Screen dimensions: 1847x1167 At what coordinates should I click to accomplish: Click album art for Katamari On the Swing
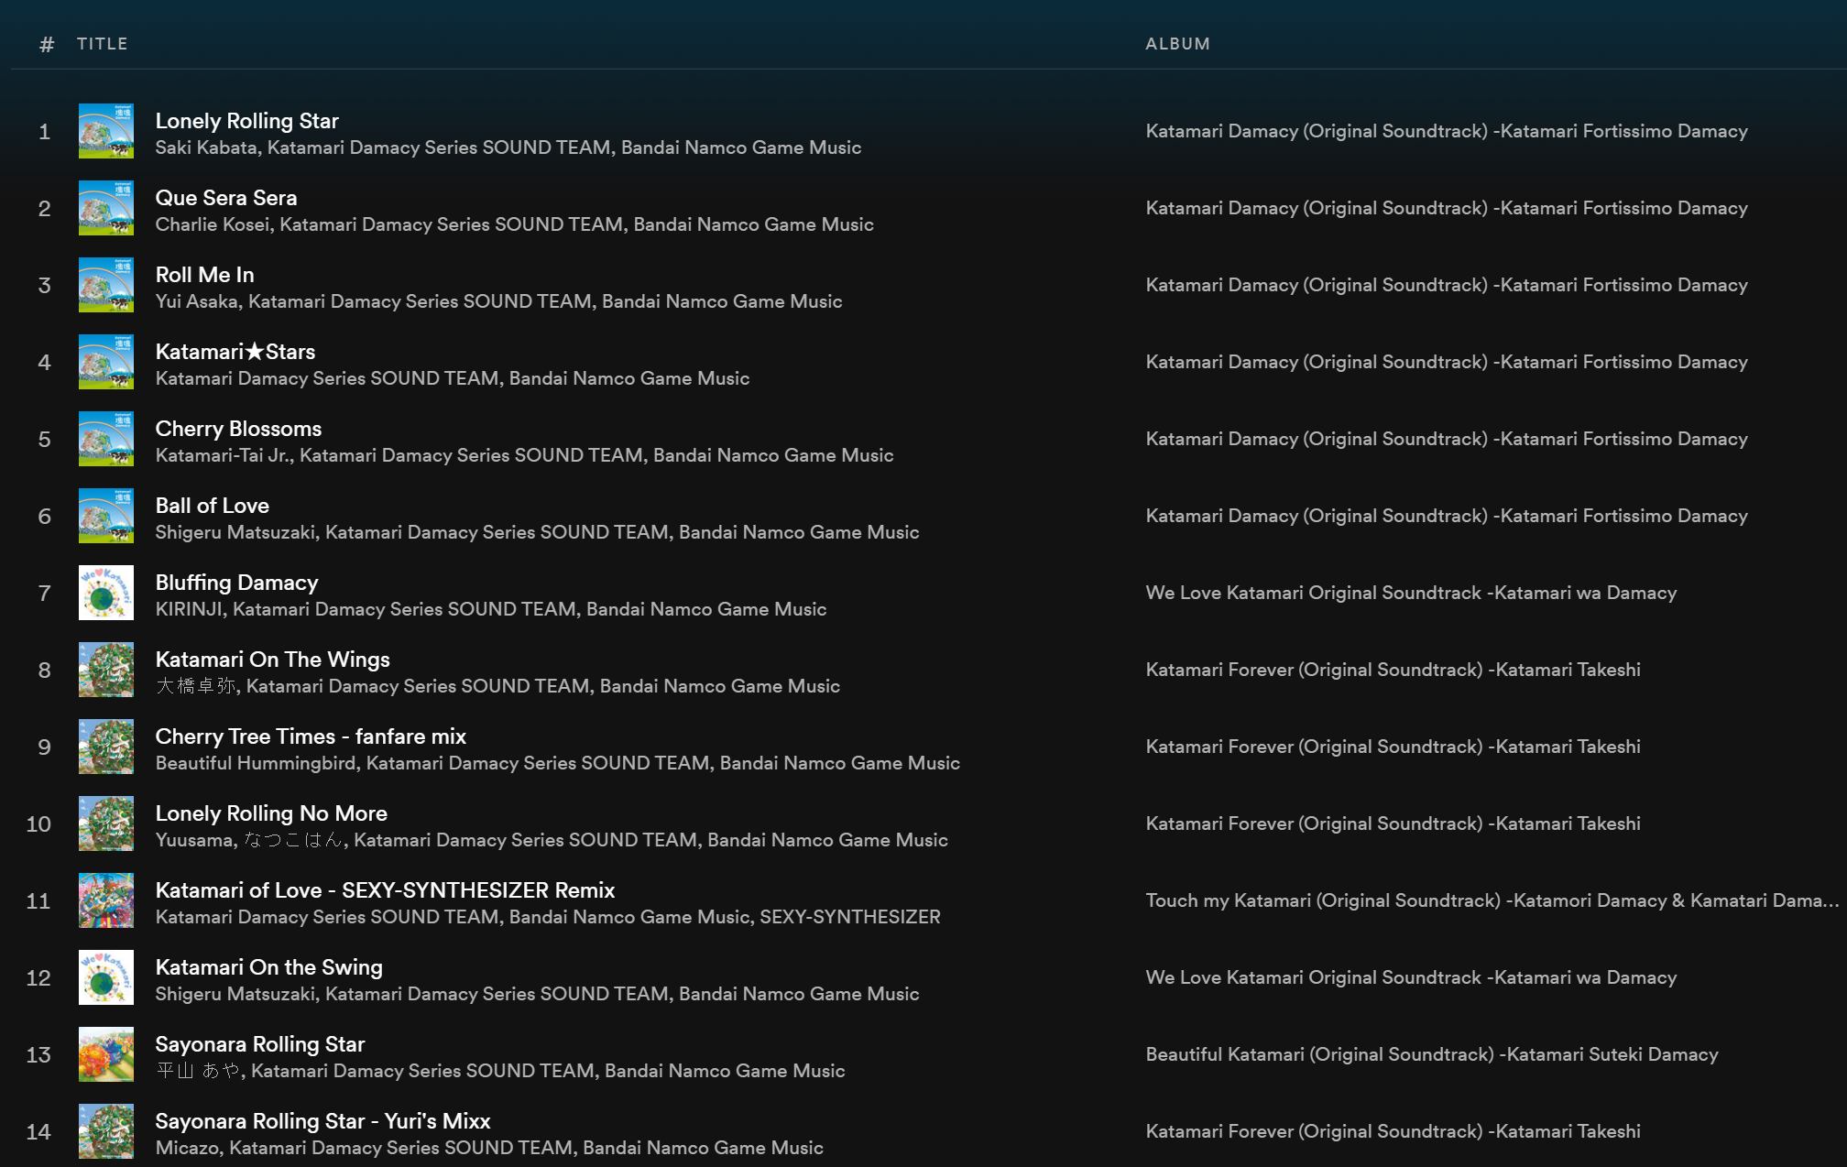[106, 977]
